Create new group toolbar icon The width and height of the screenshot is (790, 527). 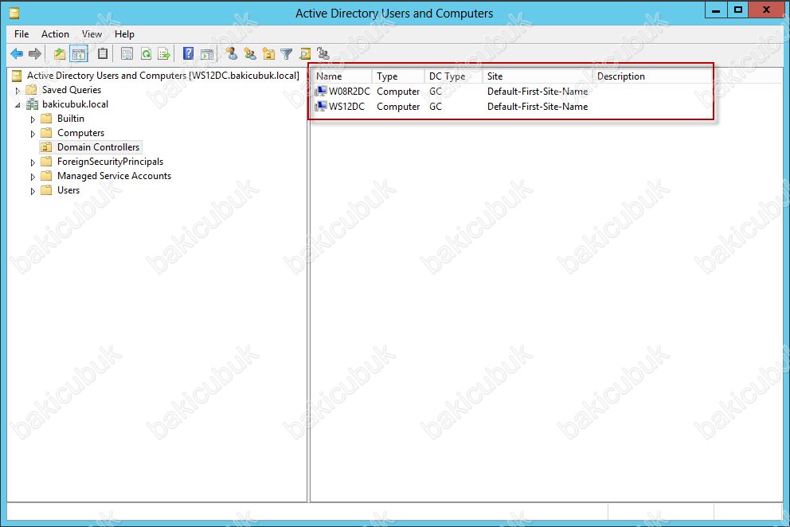[x=250, y=53]
